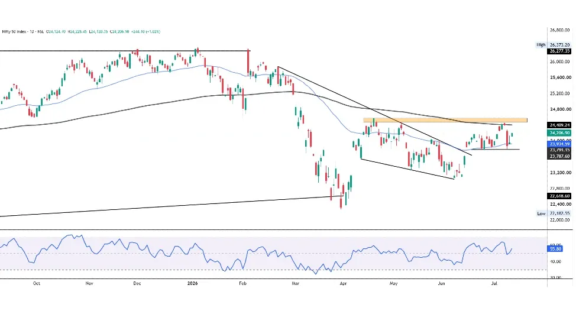Click the low value L24,120.35
576x324 pixels.
pyautogui.click(x=98, y=31)
